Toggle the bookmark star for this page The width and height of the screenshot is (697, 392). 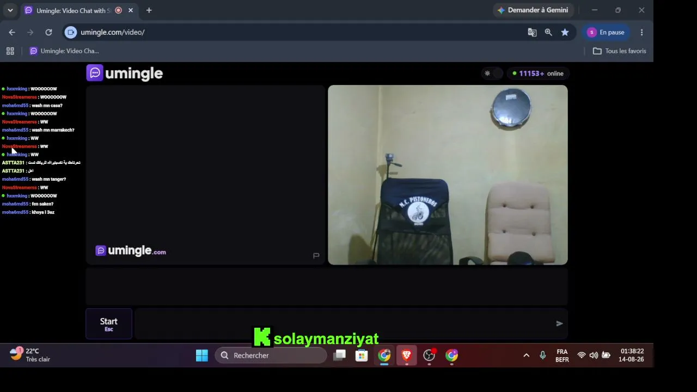tap(565, 32)
